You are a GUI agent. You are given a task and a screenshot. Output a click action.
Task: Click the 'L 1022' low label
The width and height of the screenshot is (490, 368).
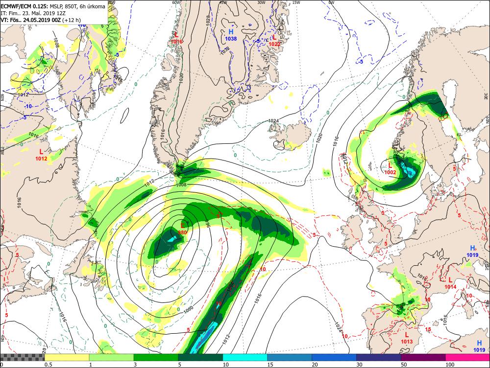(x=274, y=40)
